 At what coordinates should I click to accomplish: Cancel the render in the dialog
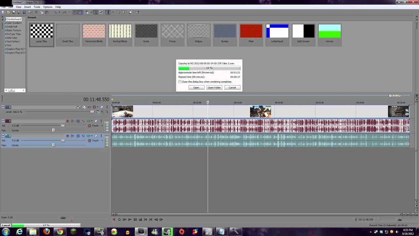pyautogui.click(x=232, y=88)
